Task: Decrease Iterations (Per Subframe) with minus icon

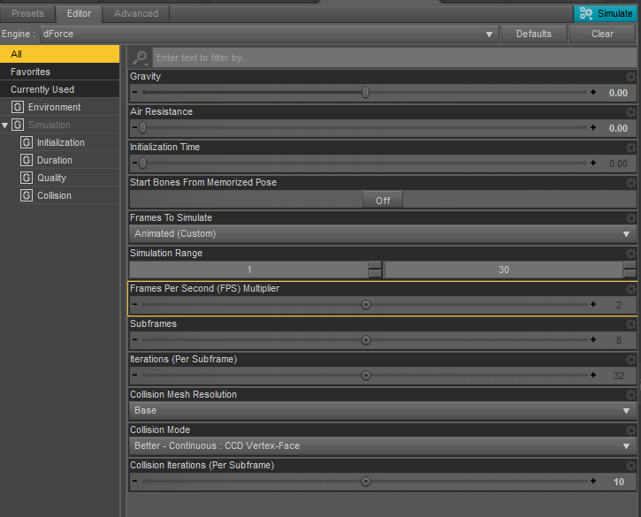Action: tap(135, 375)
